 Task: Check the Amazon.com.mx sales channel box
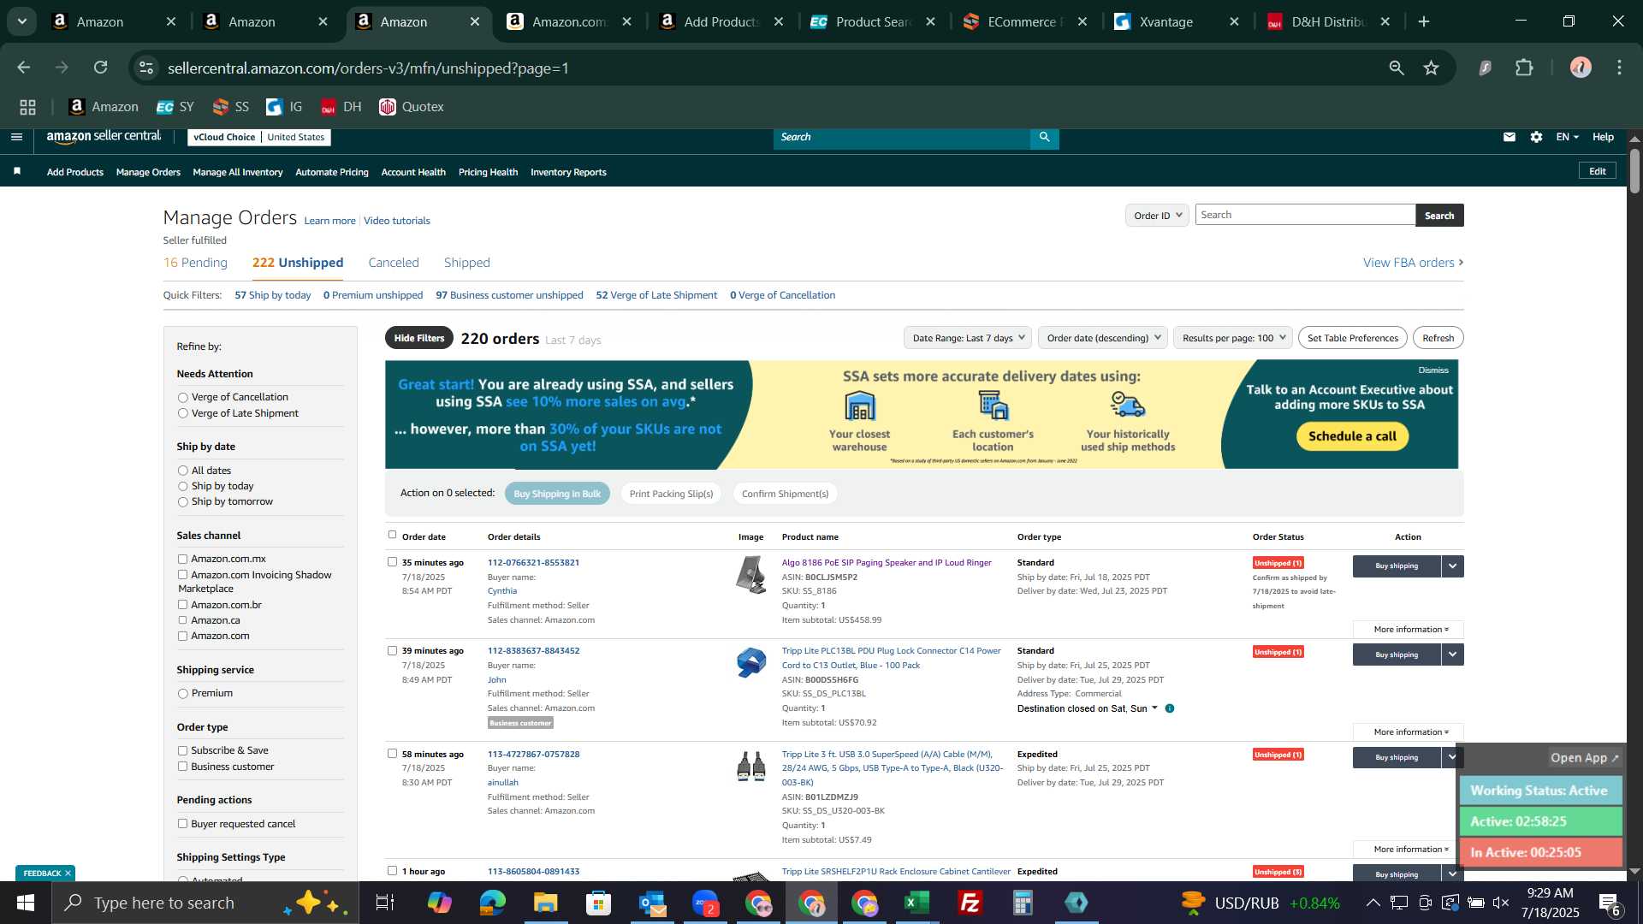coord(182,560)
